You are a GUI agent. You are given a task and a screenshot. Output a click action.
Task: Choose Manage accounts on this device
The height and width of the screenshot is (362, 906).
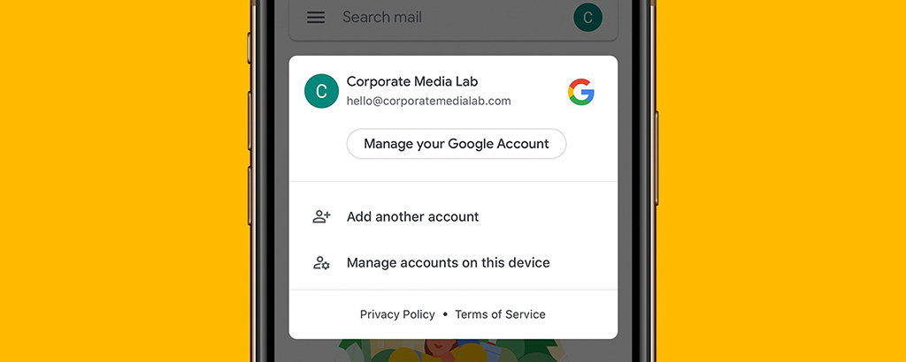click(x=448, y=263)
